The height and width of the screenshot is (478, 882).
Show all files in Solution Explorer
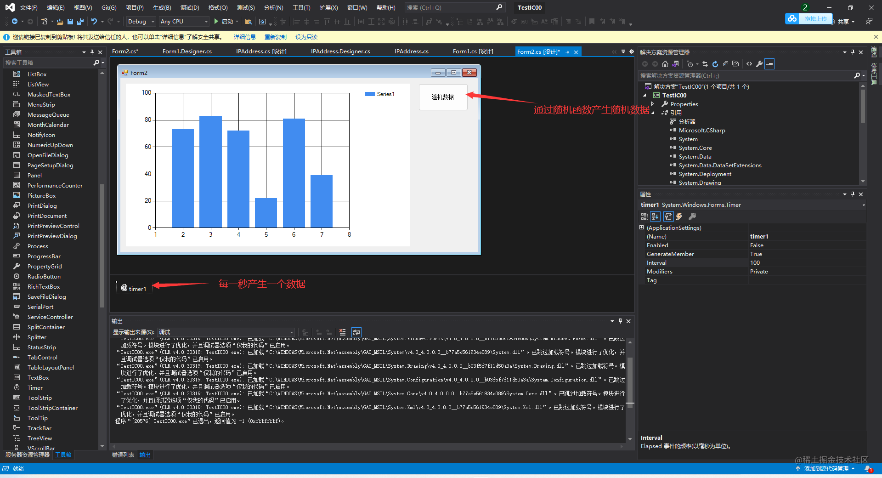[735, 64]
